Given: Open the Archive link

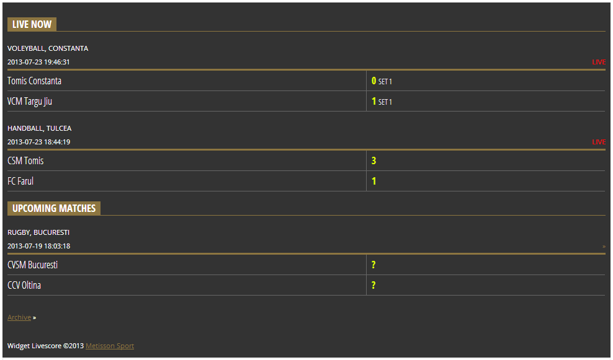Looking at the screenshot, I should 19,317.
